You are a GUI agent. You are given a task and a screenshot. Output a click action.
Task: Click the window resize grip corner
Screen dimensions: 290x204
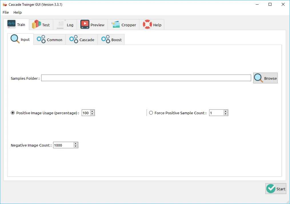(x=288, y=202)
